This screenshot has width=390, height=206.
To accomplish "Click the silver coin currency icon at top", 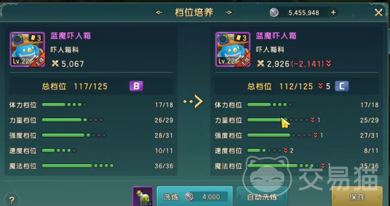I will click(274, 13).
